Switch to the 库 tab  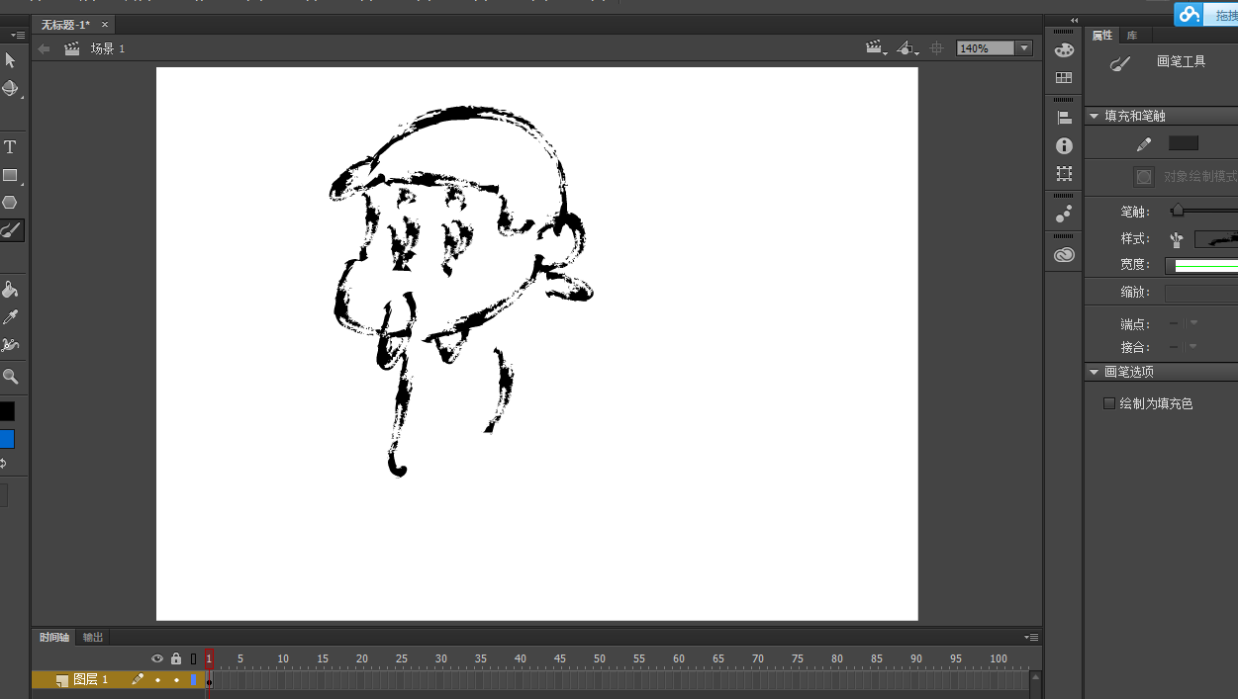[1132, 36]
